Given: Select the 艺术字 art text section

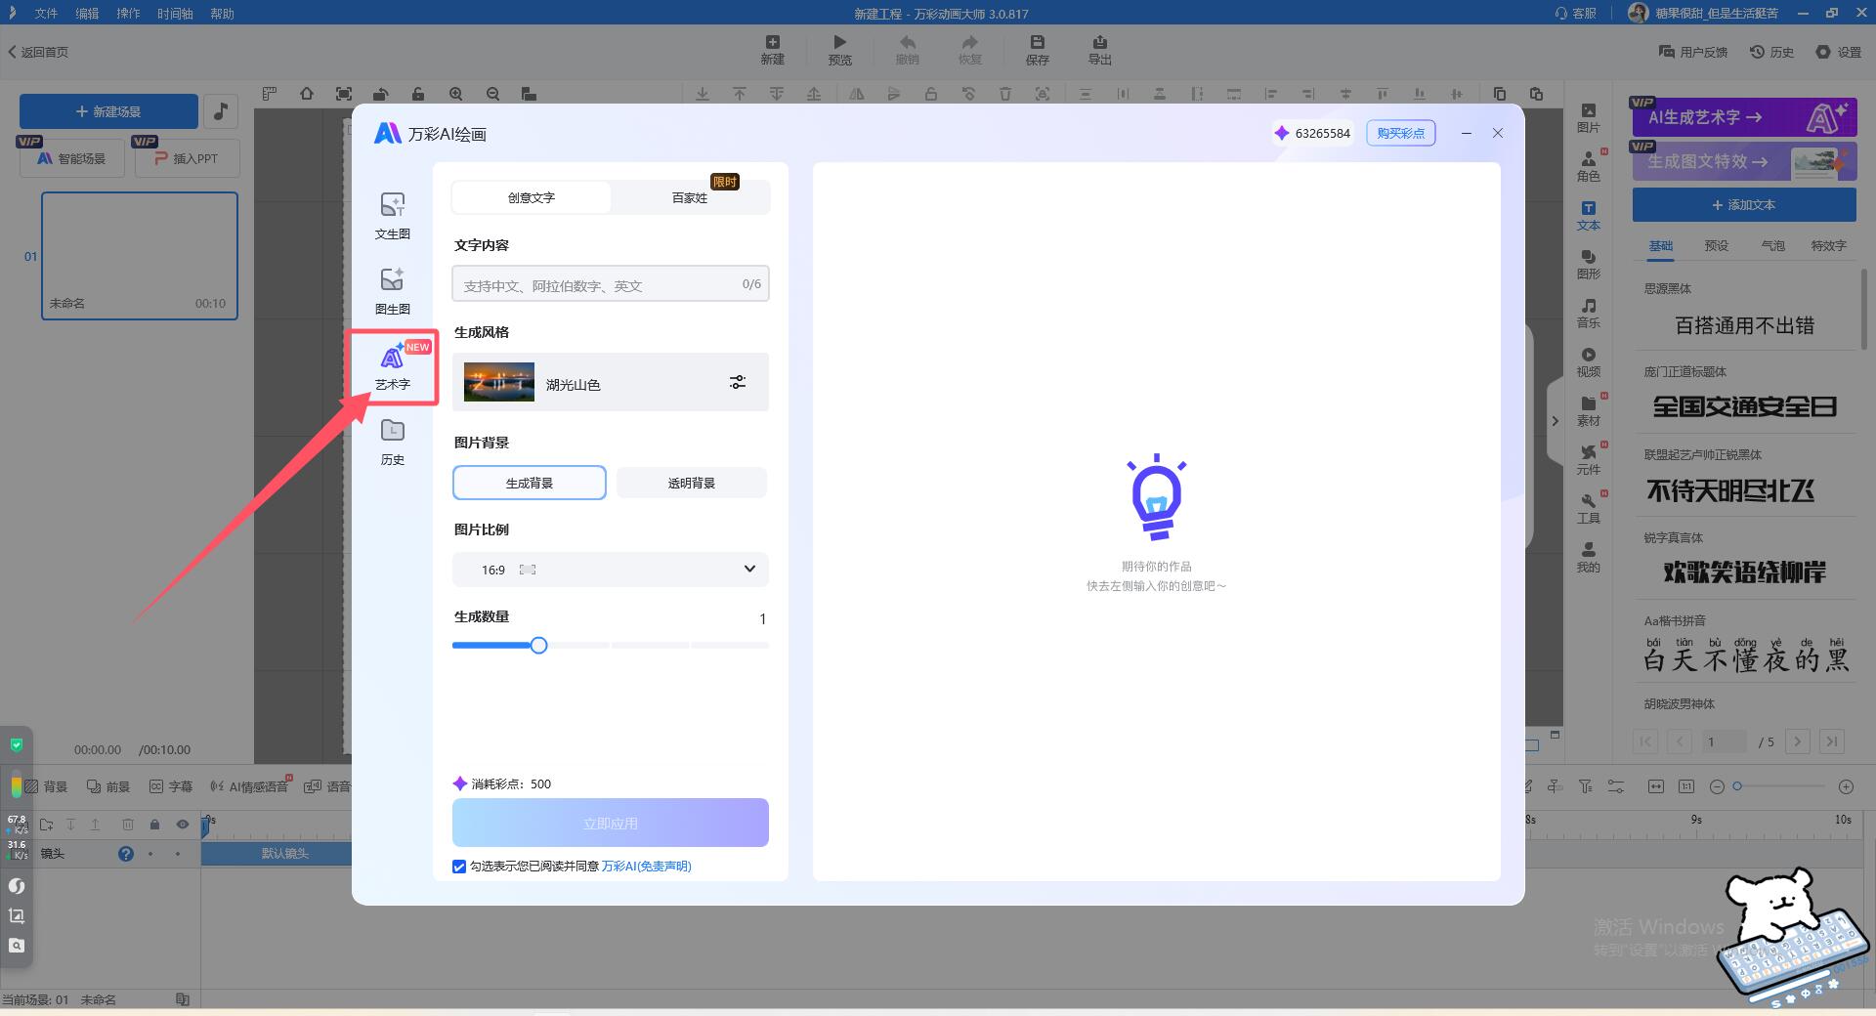Looking at the screenshot, I should pos(393,367).
